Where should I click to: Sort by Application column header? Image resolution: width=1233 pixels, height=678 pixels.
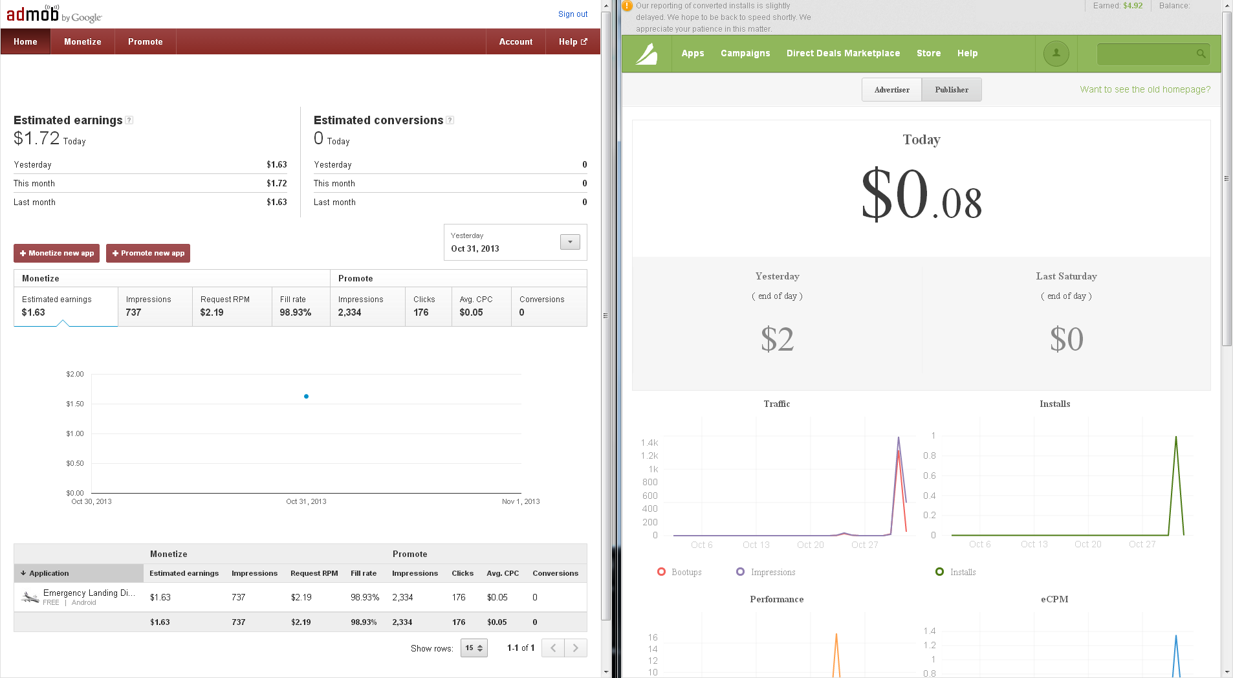tap(78, 573)
